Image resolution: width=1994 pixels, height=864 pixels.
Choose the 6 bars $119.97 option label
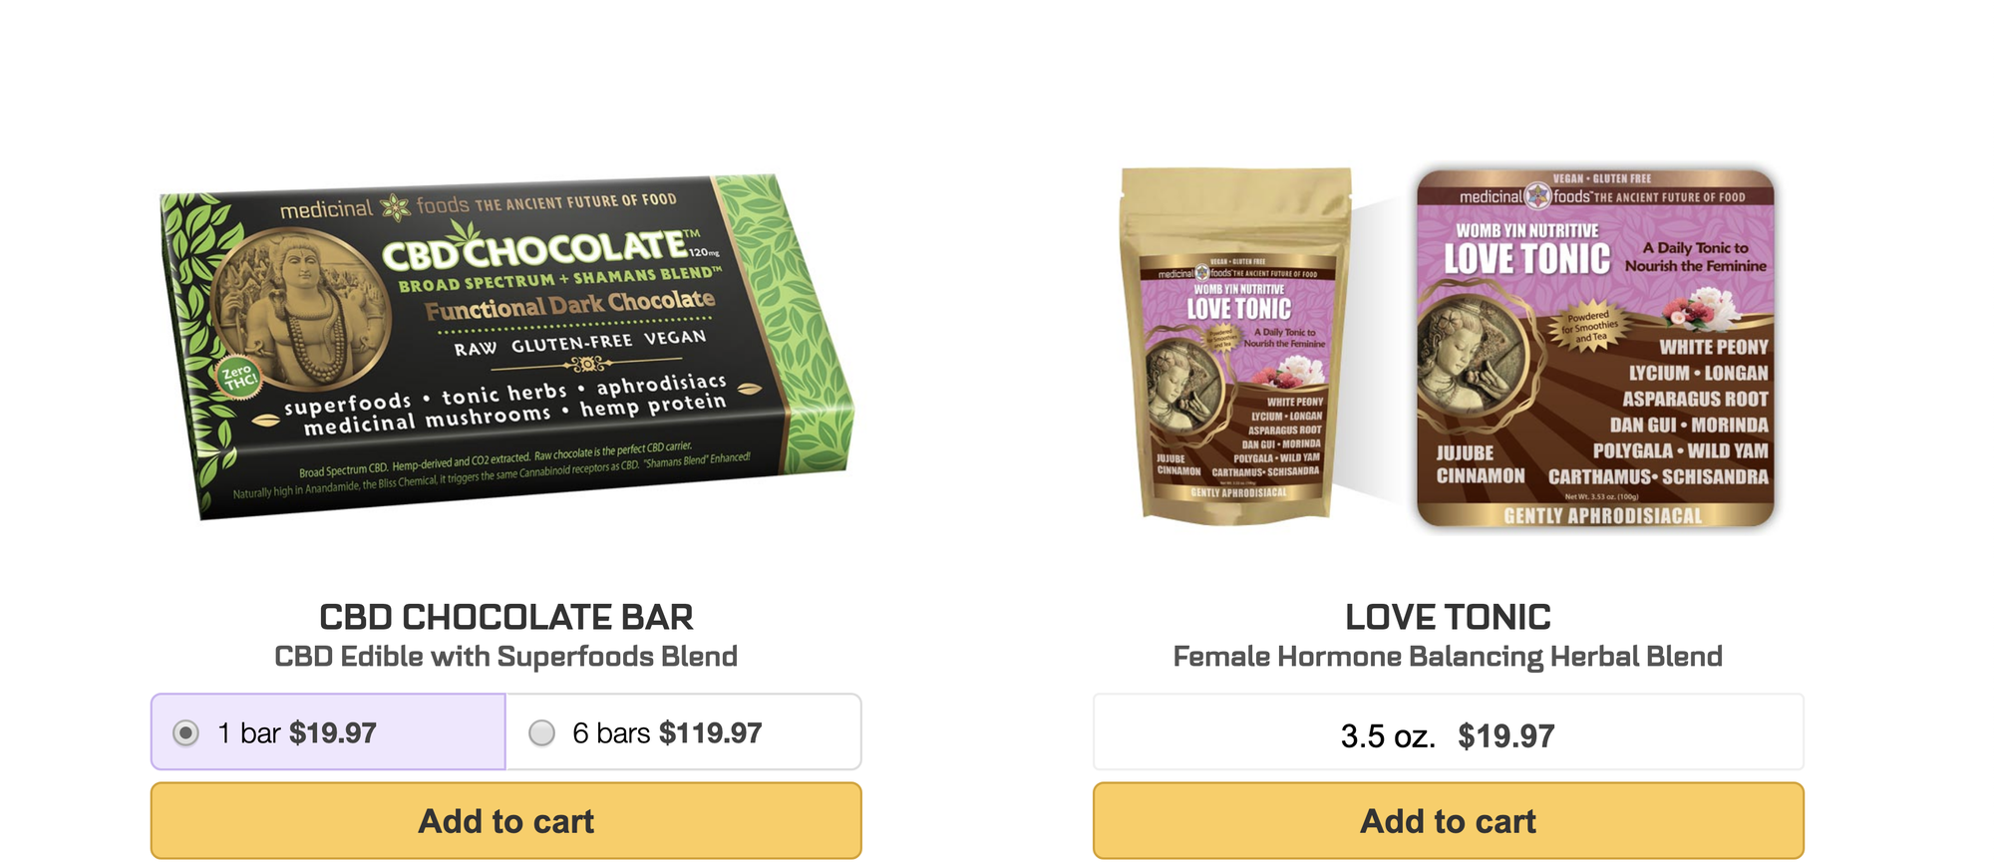[x=667, y=733]
